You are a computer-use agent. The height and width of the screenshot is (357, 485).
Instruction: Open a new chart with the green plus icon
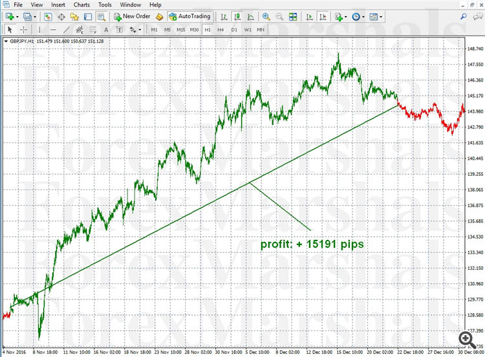[x=10, y=17]
